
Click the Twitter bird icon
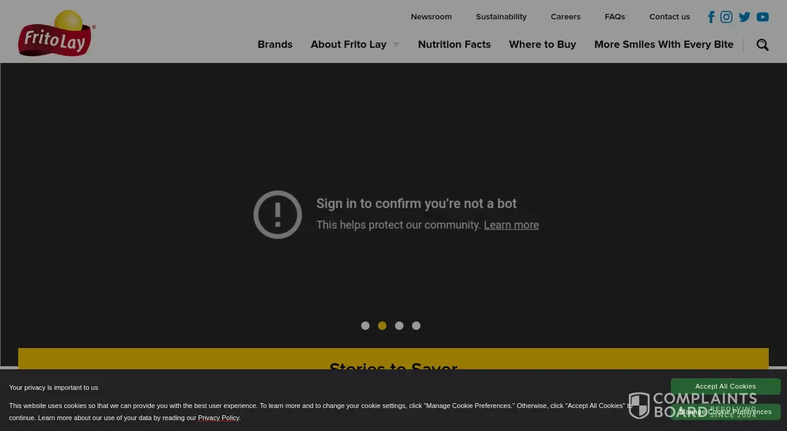coord(745,17)
